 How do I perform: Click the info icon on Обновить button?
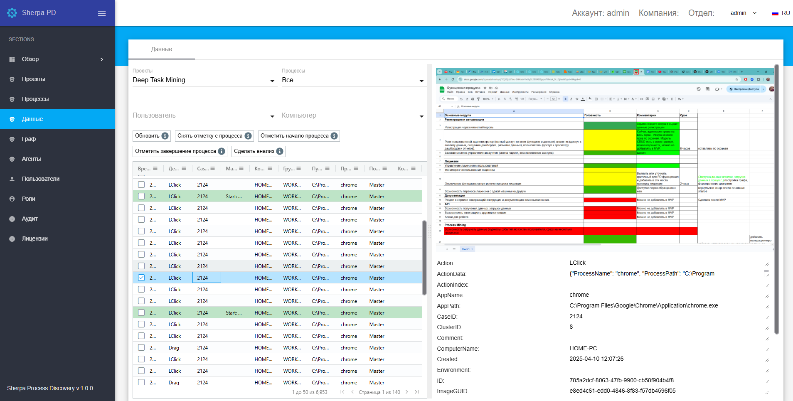pos(165,136)
